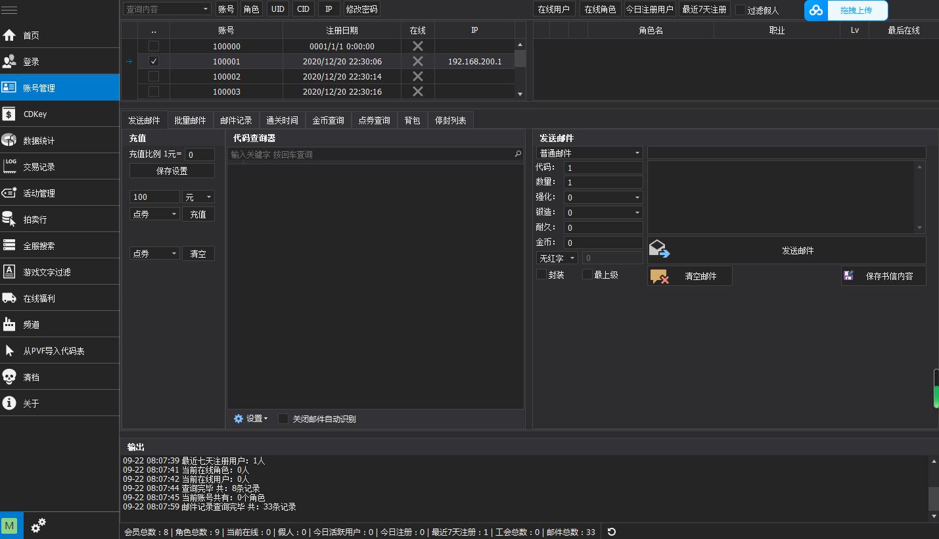
Task: Click the hamburger menu icon at top left
Action: (9, 10)
